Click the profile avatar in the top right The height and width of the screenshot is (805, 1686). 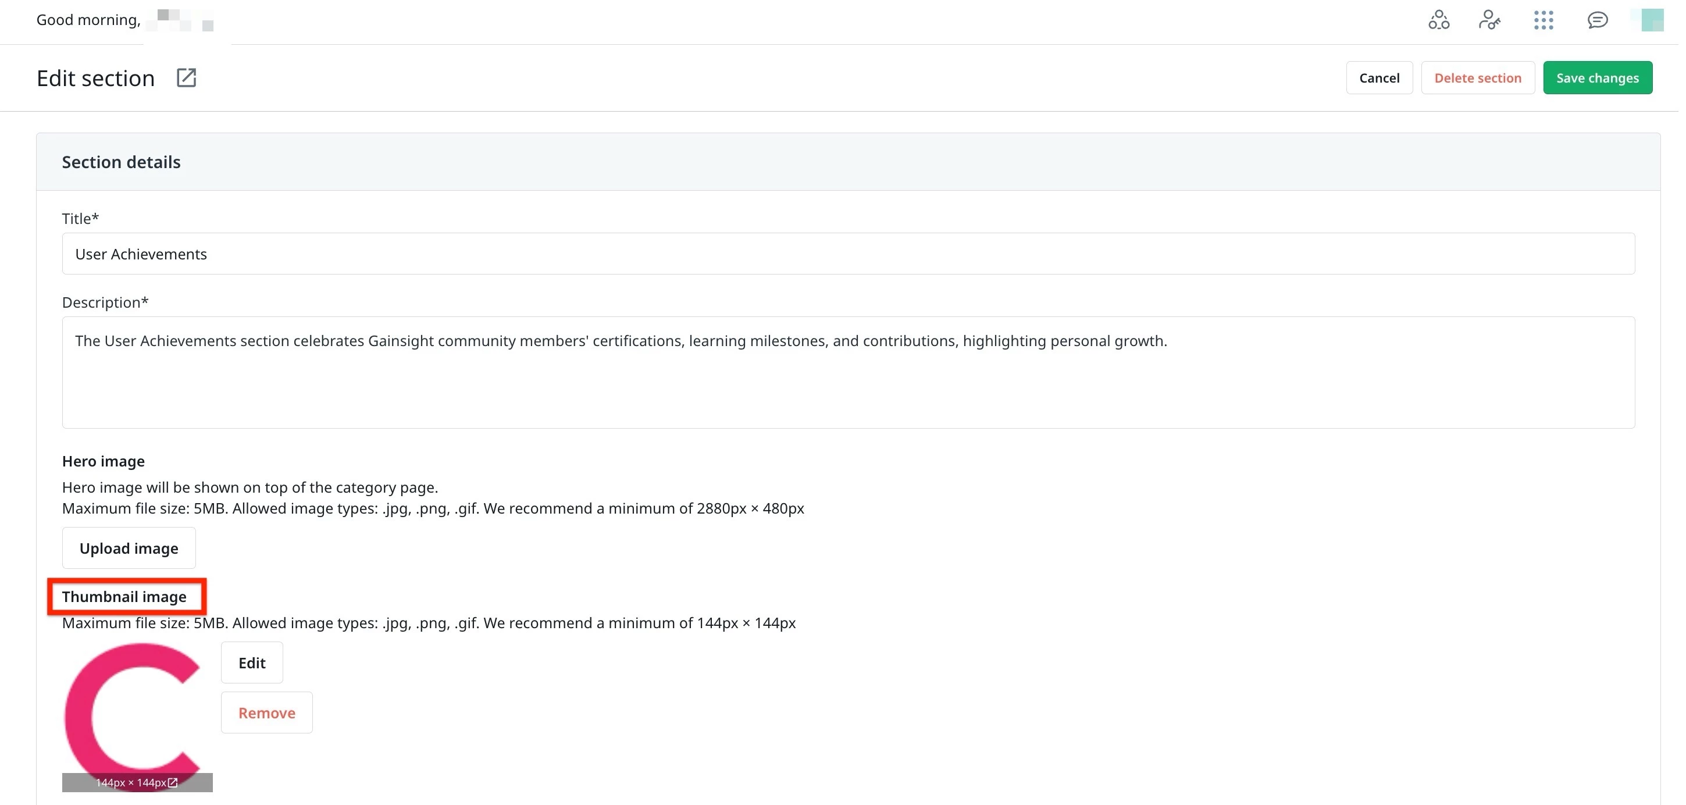pyautogui.click(x=1650, y=20)
